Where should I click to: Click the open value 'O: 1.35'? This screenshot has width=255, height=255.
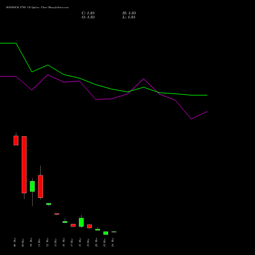pyautogui.click(x=88, y=17)
